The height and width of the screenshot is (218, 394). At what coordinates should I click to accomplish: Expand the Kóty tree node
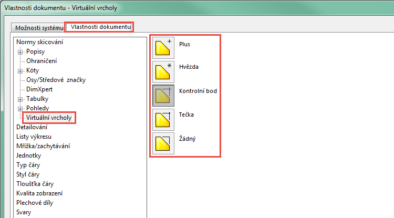(x=20, y=70)
